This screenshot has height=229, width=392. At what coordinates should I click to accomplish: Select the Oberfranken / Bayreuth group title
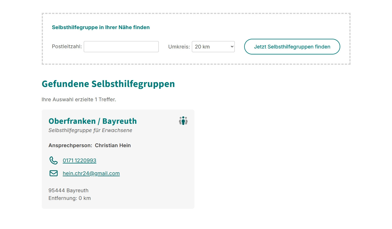click(92, 121)
